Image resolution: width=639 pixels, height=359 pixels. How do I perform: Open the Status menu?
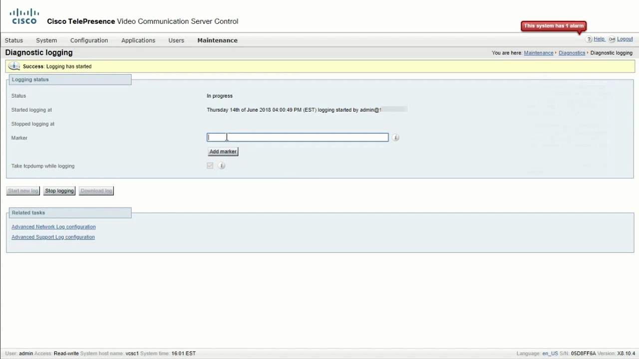tap(14, 40)
